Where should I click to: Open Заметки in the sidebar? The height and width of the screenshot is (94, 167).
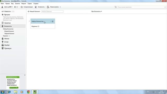click(7, 23)
